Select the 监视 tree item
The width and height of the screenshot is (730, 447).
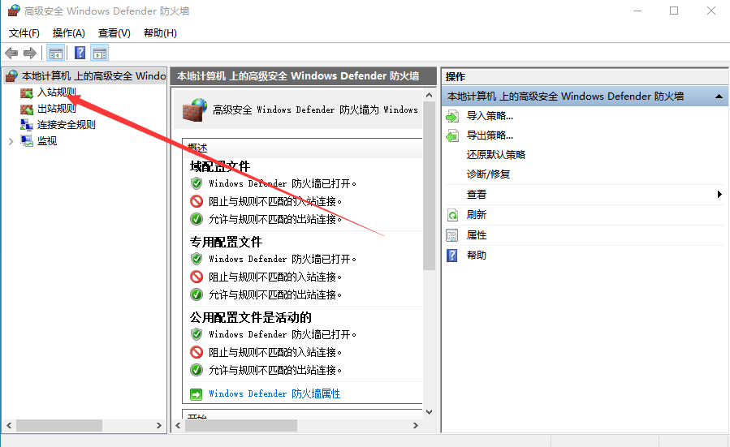pyautogui.click(x=47, y=141)
